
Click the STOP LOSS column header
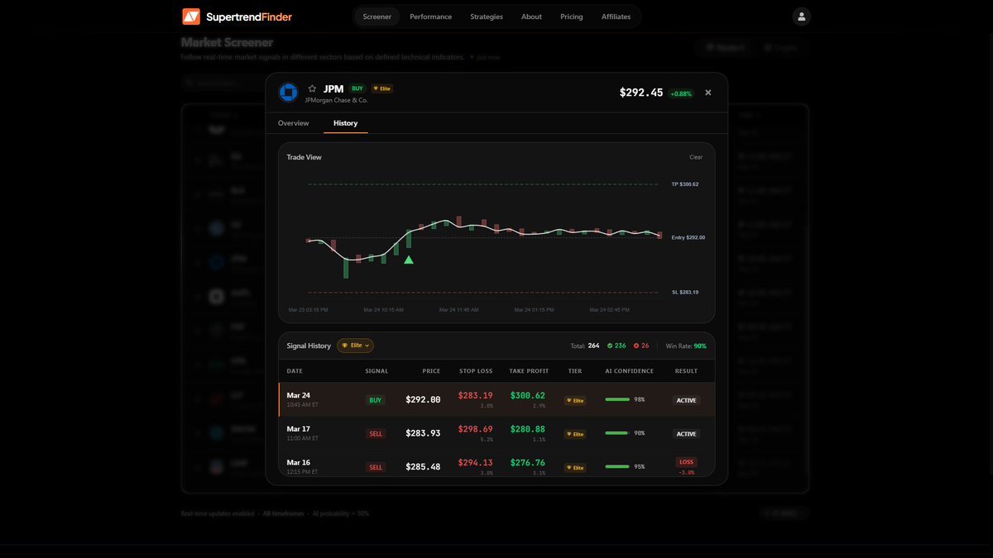pyautogui.click(x=477, y=371)
